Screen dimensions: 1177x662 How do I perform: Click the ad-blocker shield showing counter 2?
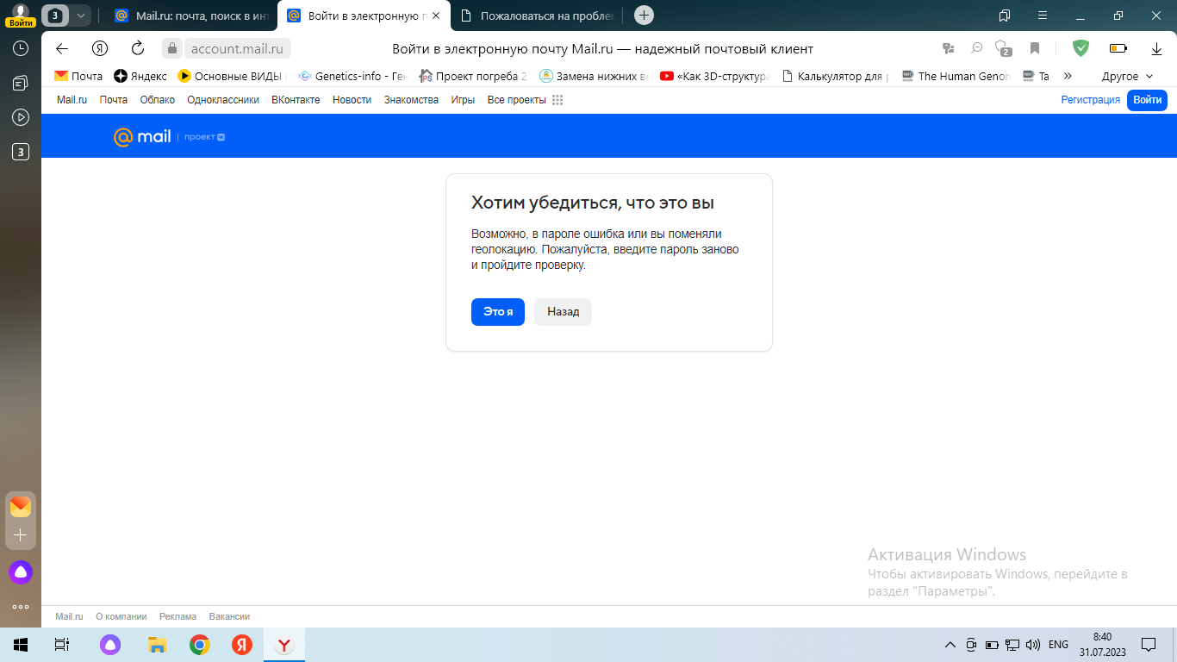click(x=1002, y=48)
